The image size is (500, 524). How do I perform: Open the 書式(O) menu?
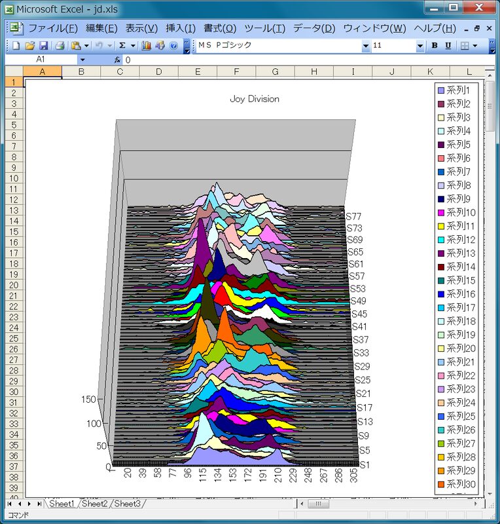coord(220,28)
